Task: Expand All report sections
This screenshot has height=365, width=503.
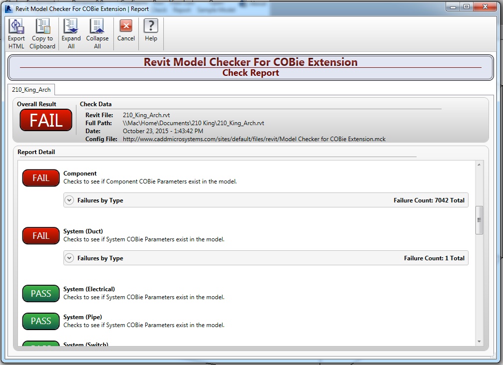Action: click(x=71, y=32)
